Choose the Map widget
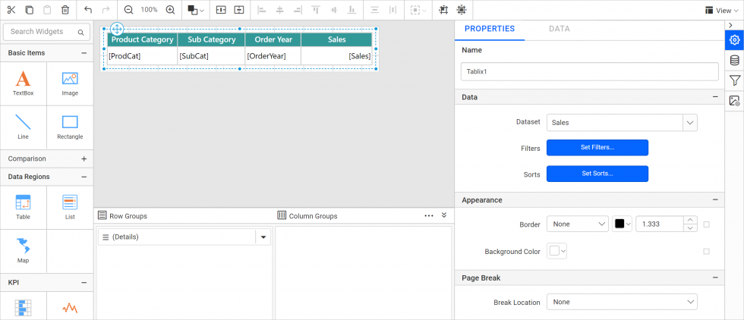The width and height of the screenshot is (744, 320). [24, 249]
